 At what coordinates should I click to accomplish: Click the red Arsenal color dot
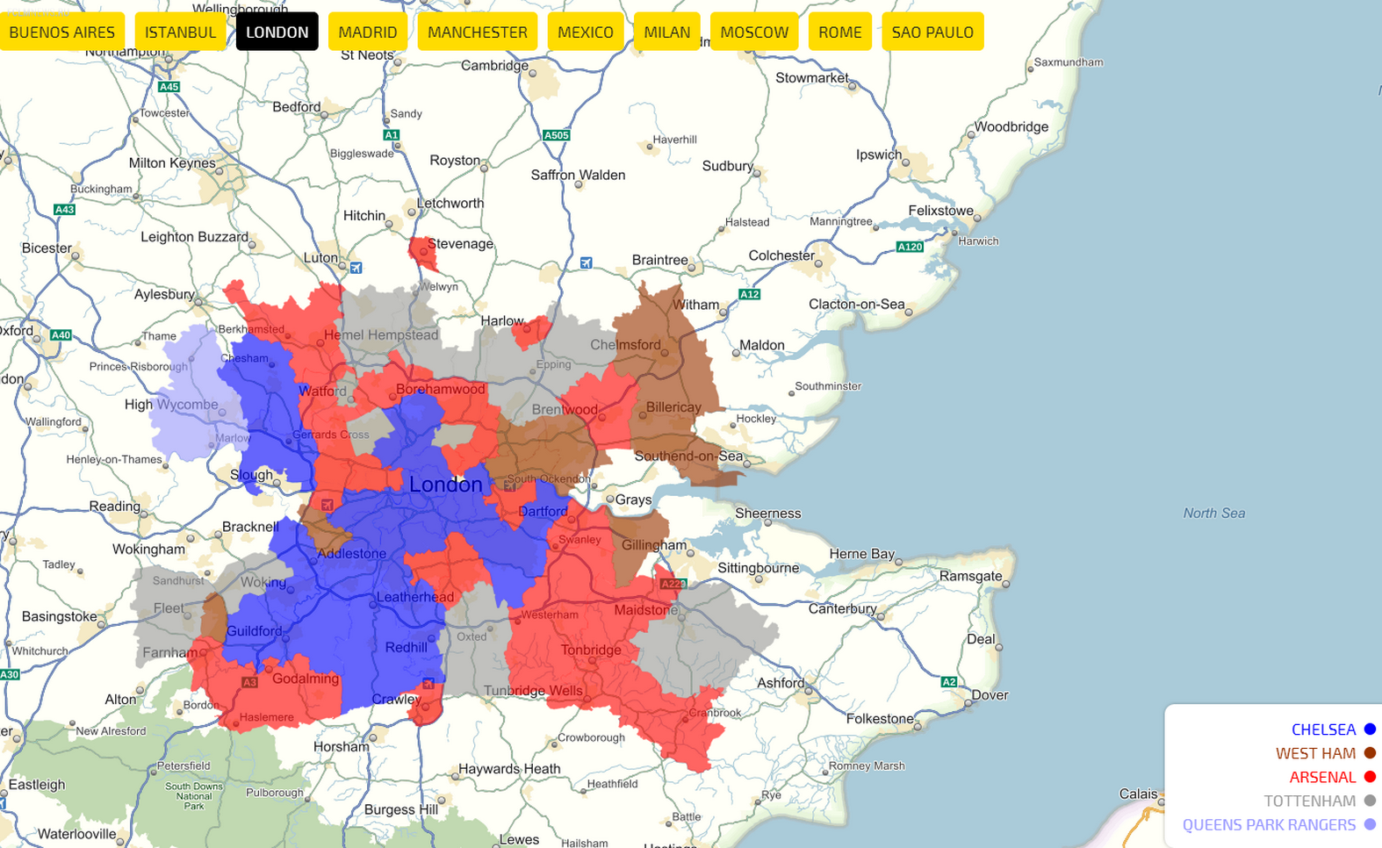(1370, 777)
